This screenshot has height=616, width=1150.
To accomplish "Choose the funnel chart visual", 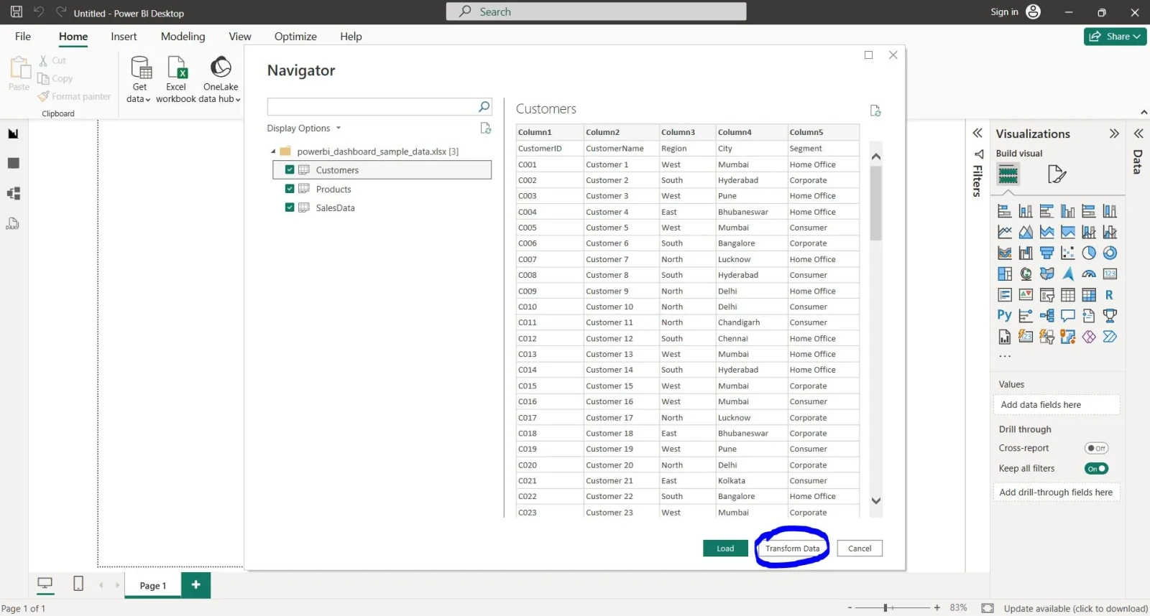I will click(x=1047, y=253).
